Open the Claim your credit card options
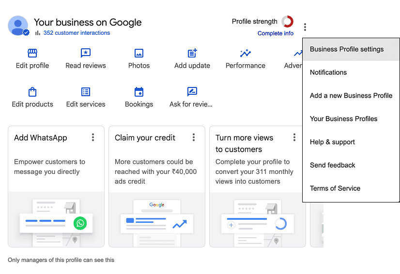 [194, 137]
